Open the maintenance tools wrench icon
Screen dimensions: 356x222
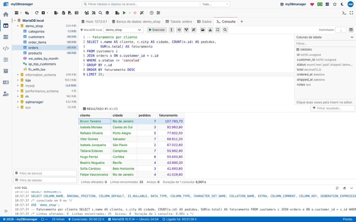(94, 13)
